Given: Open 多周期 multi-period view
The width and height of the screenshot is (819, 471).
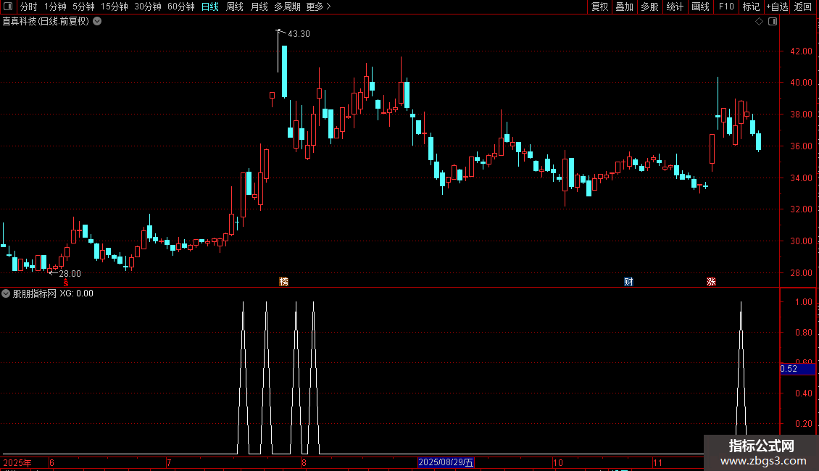Looking at the screenshot, I should click(287, 7).
